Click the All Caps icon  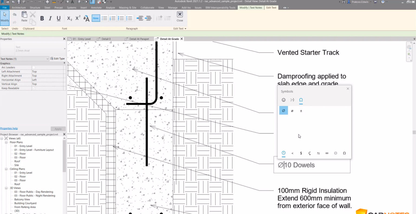(86, 18)
